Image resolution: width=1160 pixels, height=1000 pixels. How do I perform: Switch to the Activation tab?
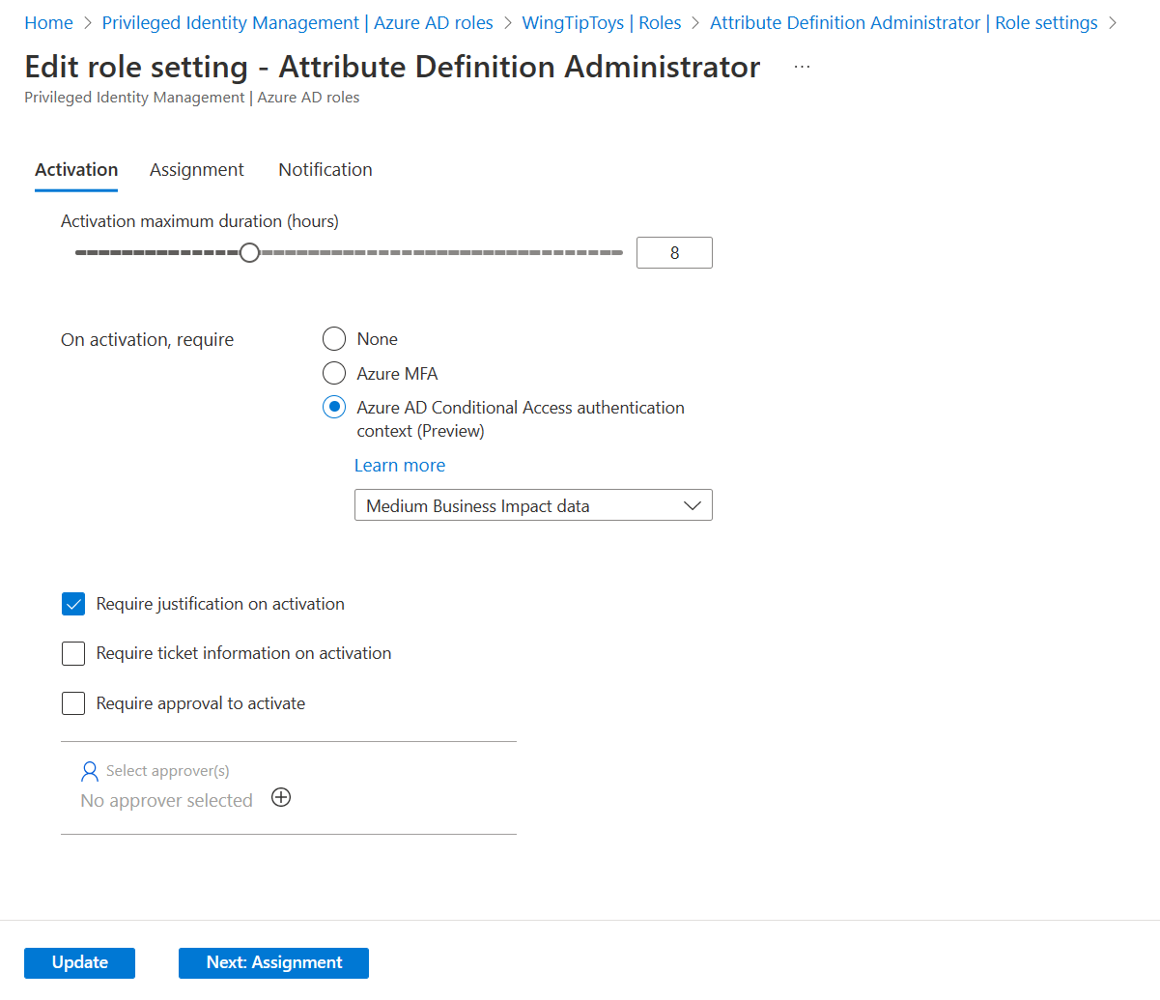[x=76, y=170]
